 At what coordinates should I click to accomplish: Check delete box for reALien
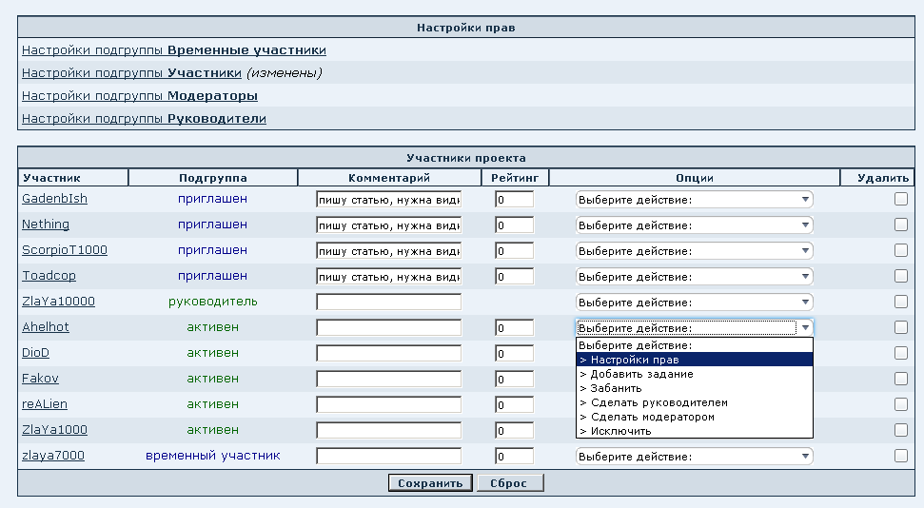[900, 404]
